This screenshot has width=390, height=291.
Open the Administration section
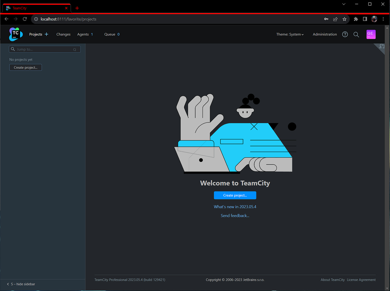325,34
